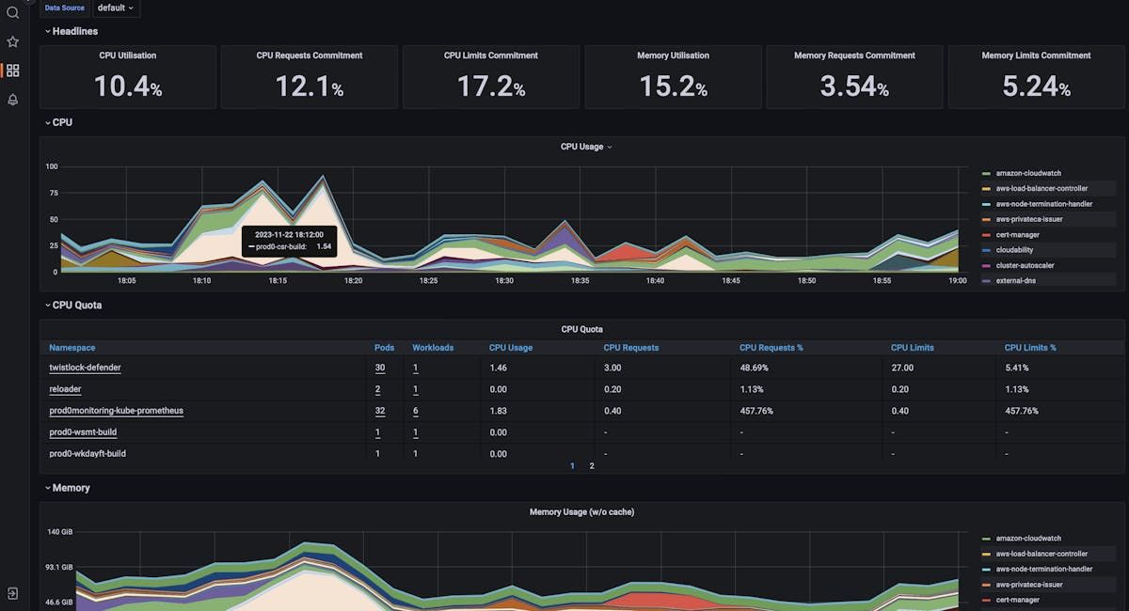
Task: Click the color swatch next to aws-load-balancer-controller
Action: tap(987, 188)
